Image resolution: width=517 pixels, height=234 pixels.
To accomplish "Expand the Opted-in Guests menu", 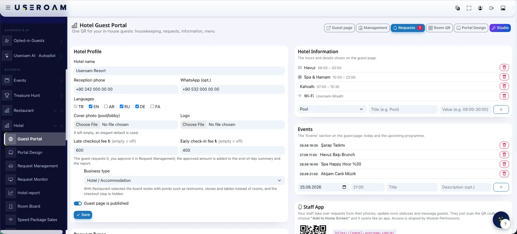I will 61,41.
